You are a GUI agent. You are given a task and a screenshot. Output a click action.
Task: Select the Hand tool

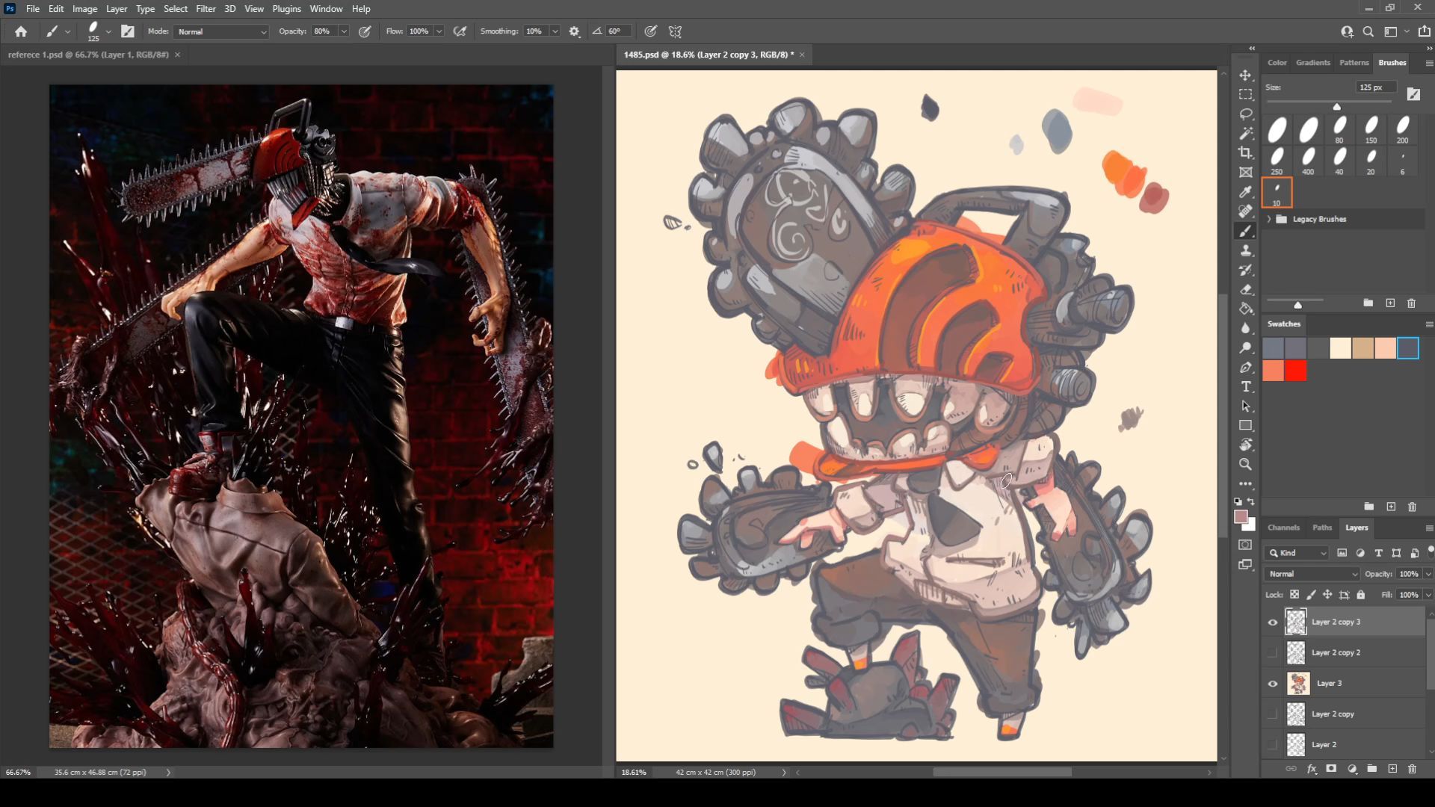(1245, 445)
